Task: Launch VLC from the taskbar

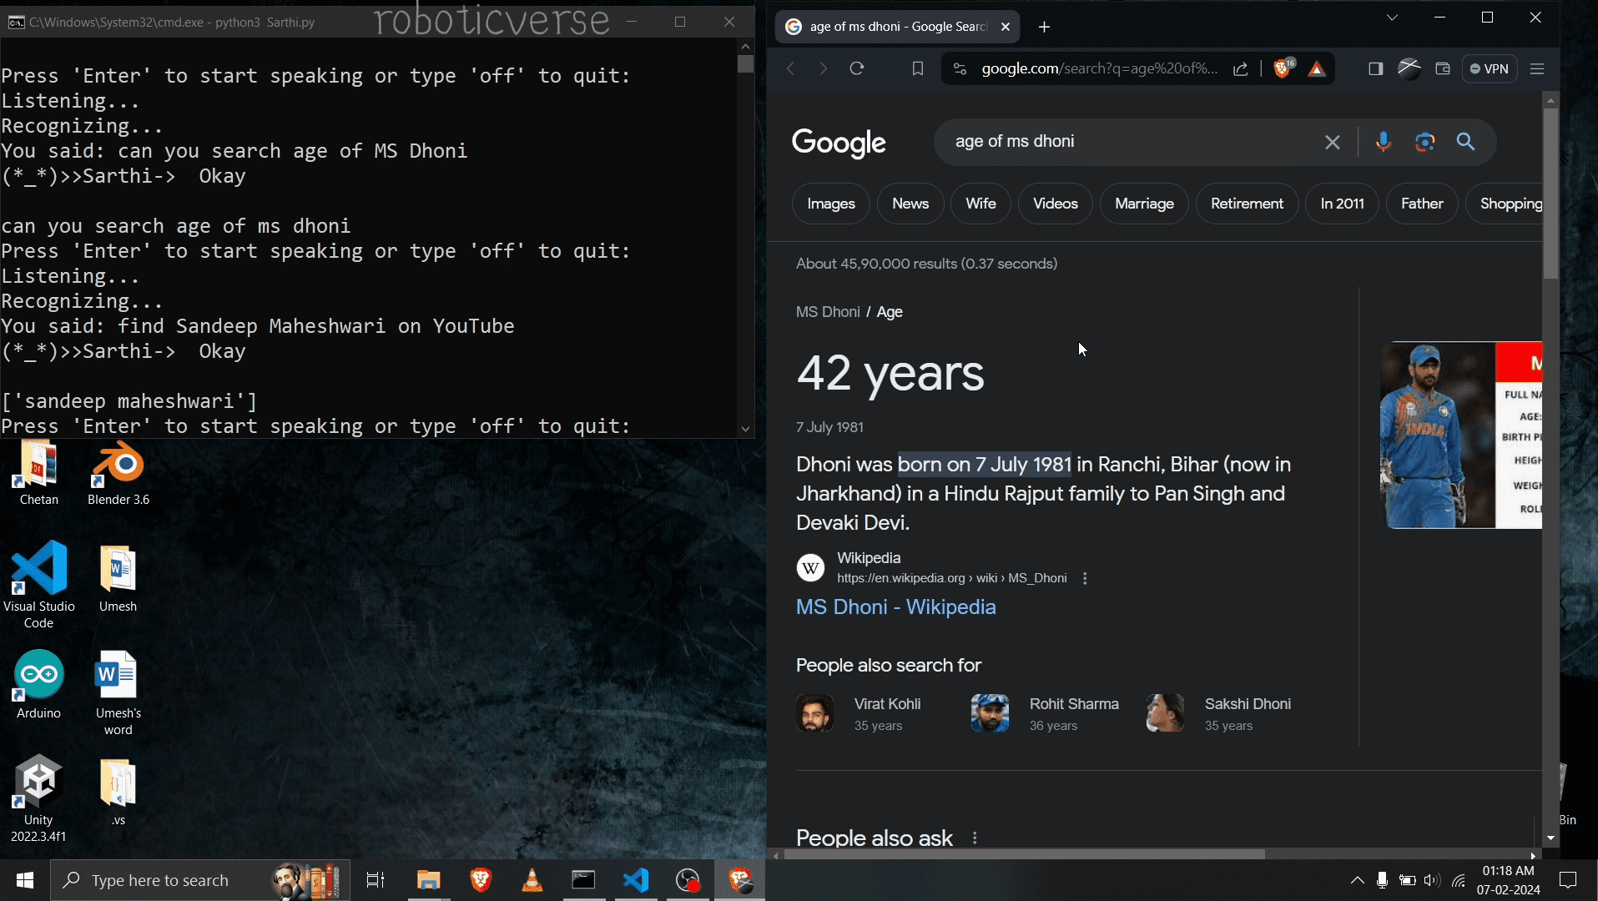Action: [x=532, y=880]
